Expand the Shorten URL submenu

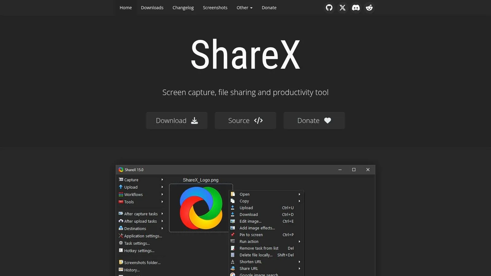(x=299, y=262)
